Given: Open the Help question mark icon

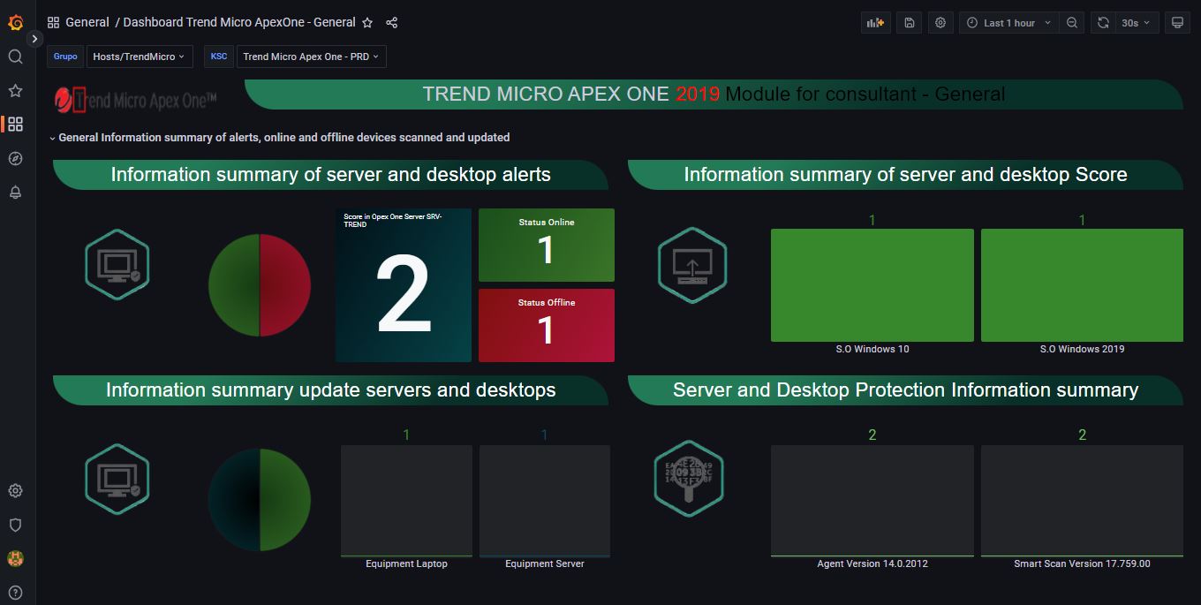Looking at the screenshot, I should [x=15, y=593].
